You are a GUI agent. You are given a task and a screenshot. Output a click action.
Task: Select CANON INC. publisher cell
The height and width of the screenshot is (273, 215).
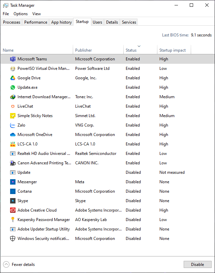click(x=87, y=163)
